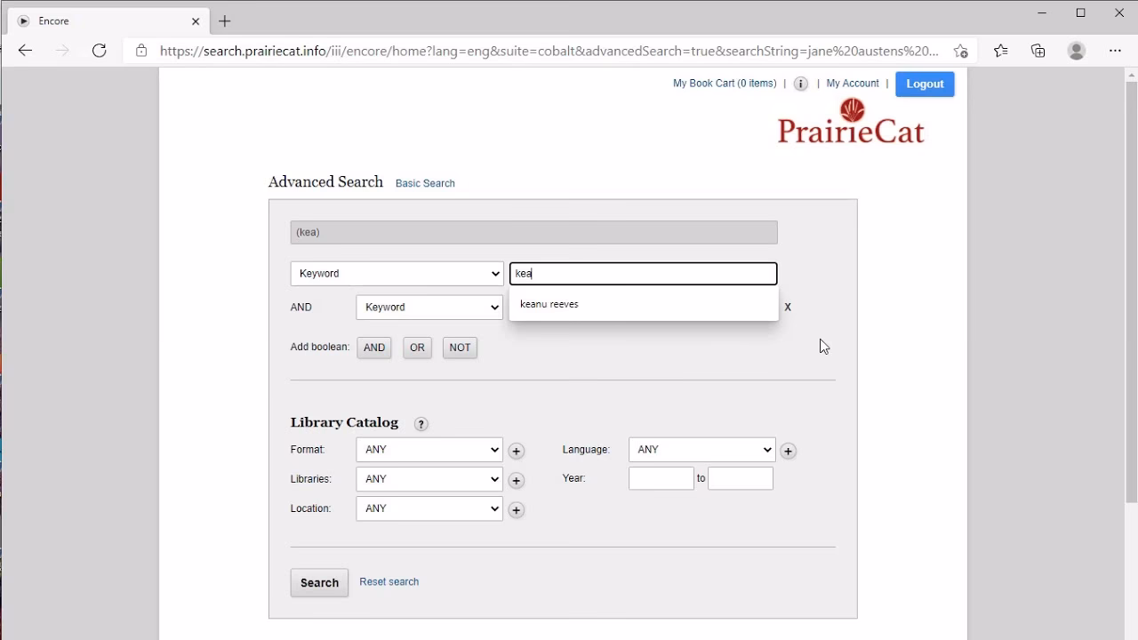Open a new browser tab

225,20
